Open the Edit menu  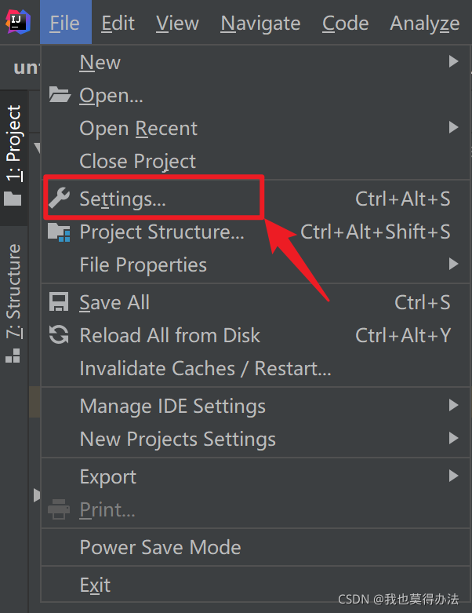click(118, 23)
